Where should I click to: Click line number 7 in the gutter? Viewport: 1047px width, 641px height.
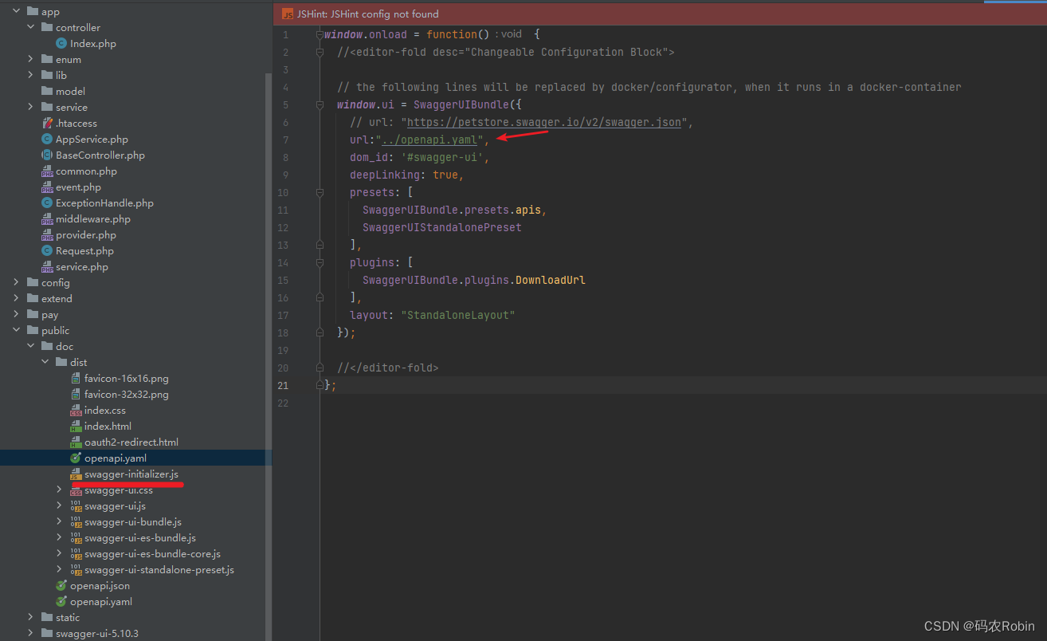[285, 140]
